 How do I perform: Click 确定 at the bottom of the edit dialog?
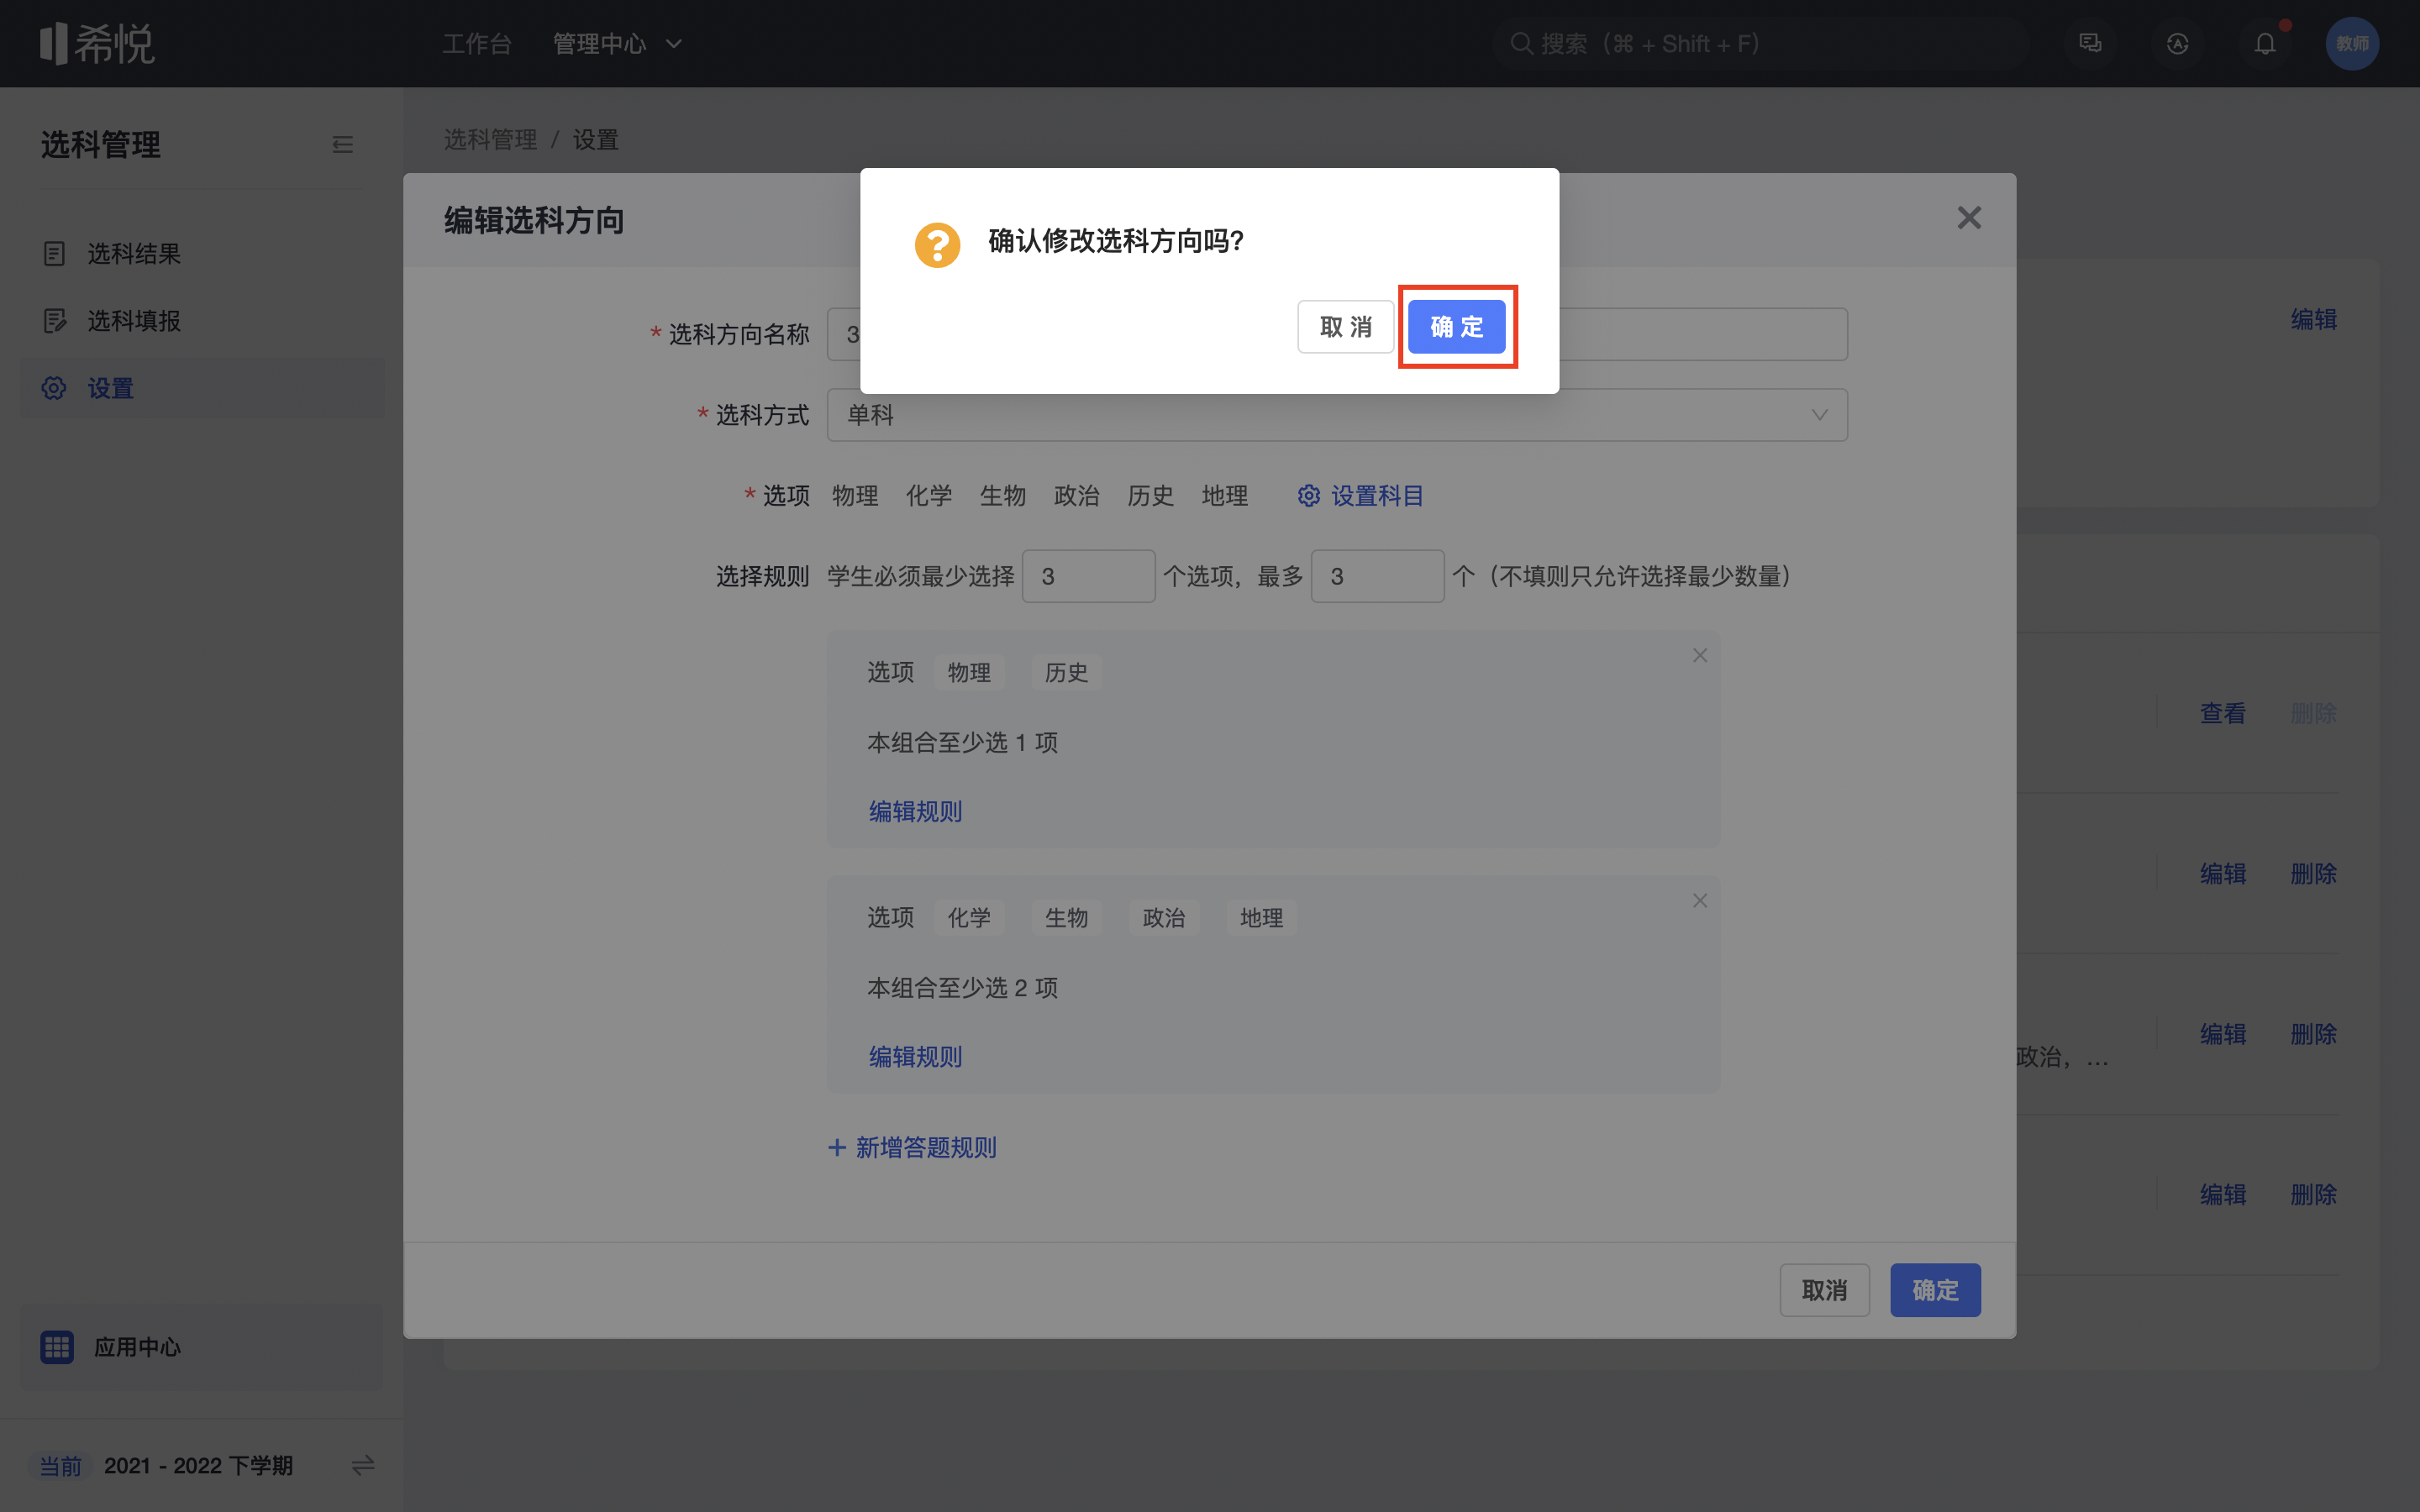tap(1935, 1290)
